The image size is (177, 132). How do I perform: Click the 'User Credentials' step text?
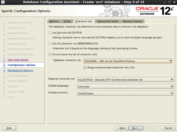click(x=17, y=76)
